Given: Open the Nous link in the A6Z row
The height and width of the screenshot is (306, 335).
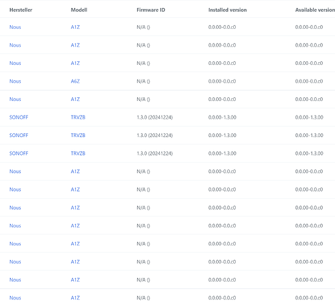Looking at the screenshot, I should (x=15, y=81).
